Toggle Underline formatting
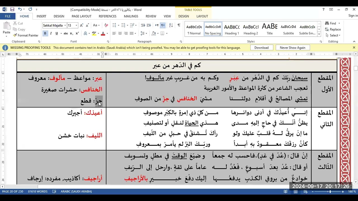 point(57,33)
